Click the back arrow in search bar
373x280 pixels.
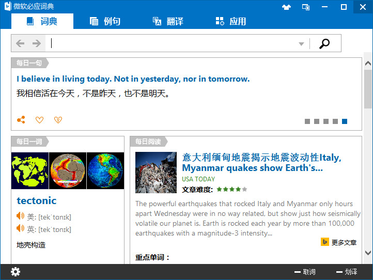pyautogui.click(x=20, y=43)
